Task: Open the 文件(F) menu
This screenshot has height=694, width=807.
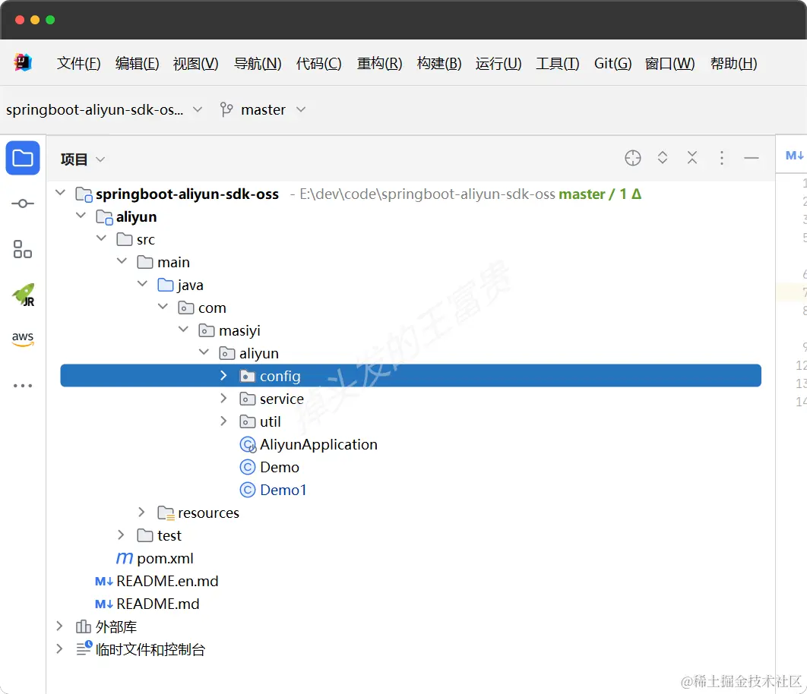Action: [x=79, y=63]
